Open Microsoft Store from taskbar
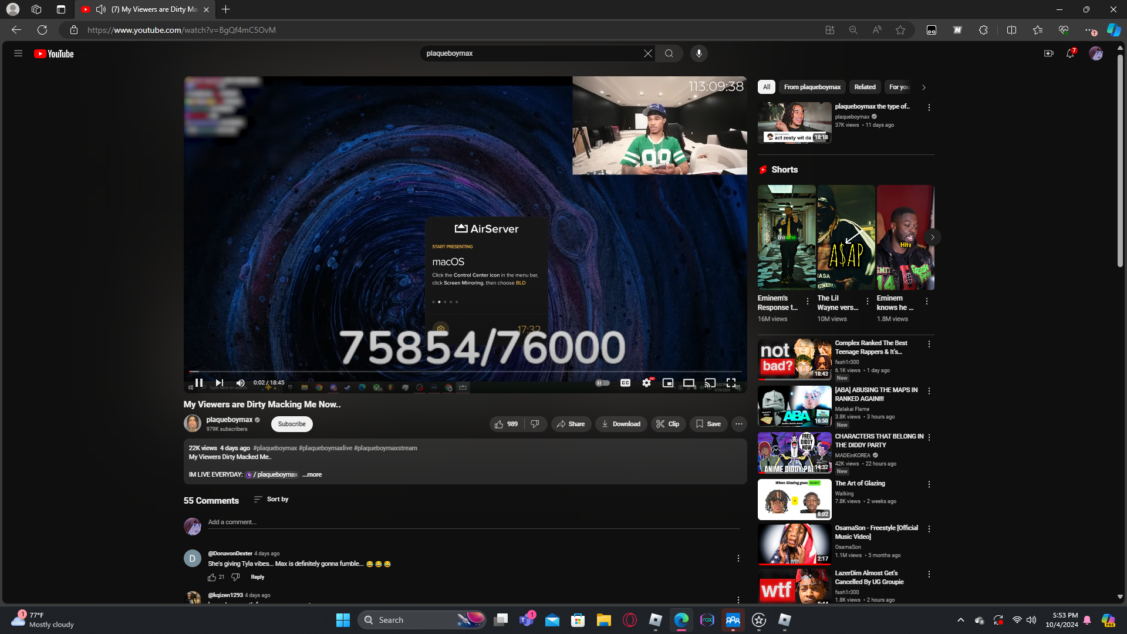The width and height of the screenshot is (1127, 634). coord(578,620)
